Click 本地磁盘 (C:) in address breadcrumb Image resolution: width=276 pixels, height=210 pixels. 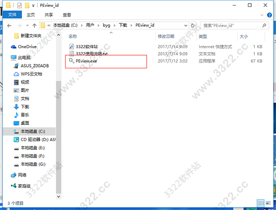[x=65, y=25]
